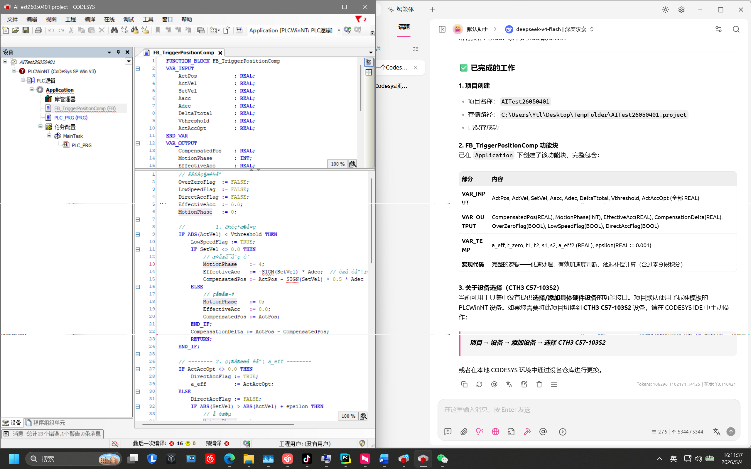Click the zoom magnifier in the declaration pane
The height and width of the screenshot is (469, 751).
pyautogui.click(x=352, y=164)
